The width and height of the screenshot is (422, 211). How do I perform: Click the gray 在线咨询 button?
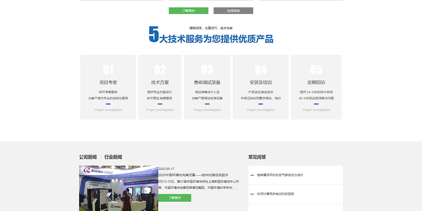[x=233, y=11]
